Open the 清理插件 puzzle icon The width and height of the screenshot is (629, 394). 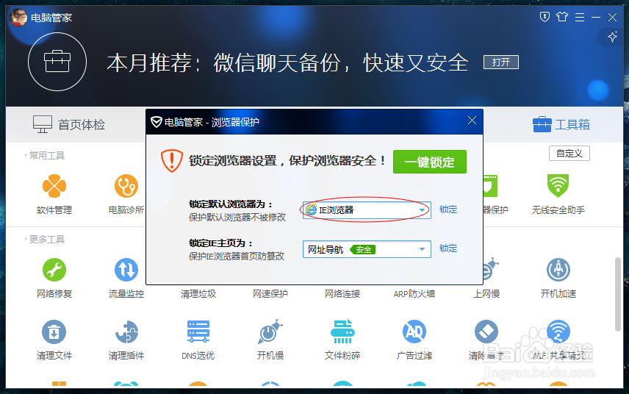click(x=126, y=332)
